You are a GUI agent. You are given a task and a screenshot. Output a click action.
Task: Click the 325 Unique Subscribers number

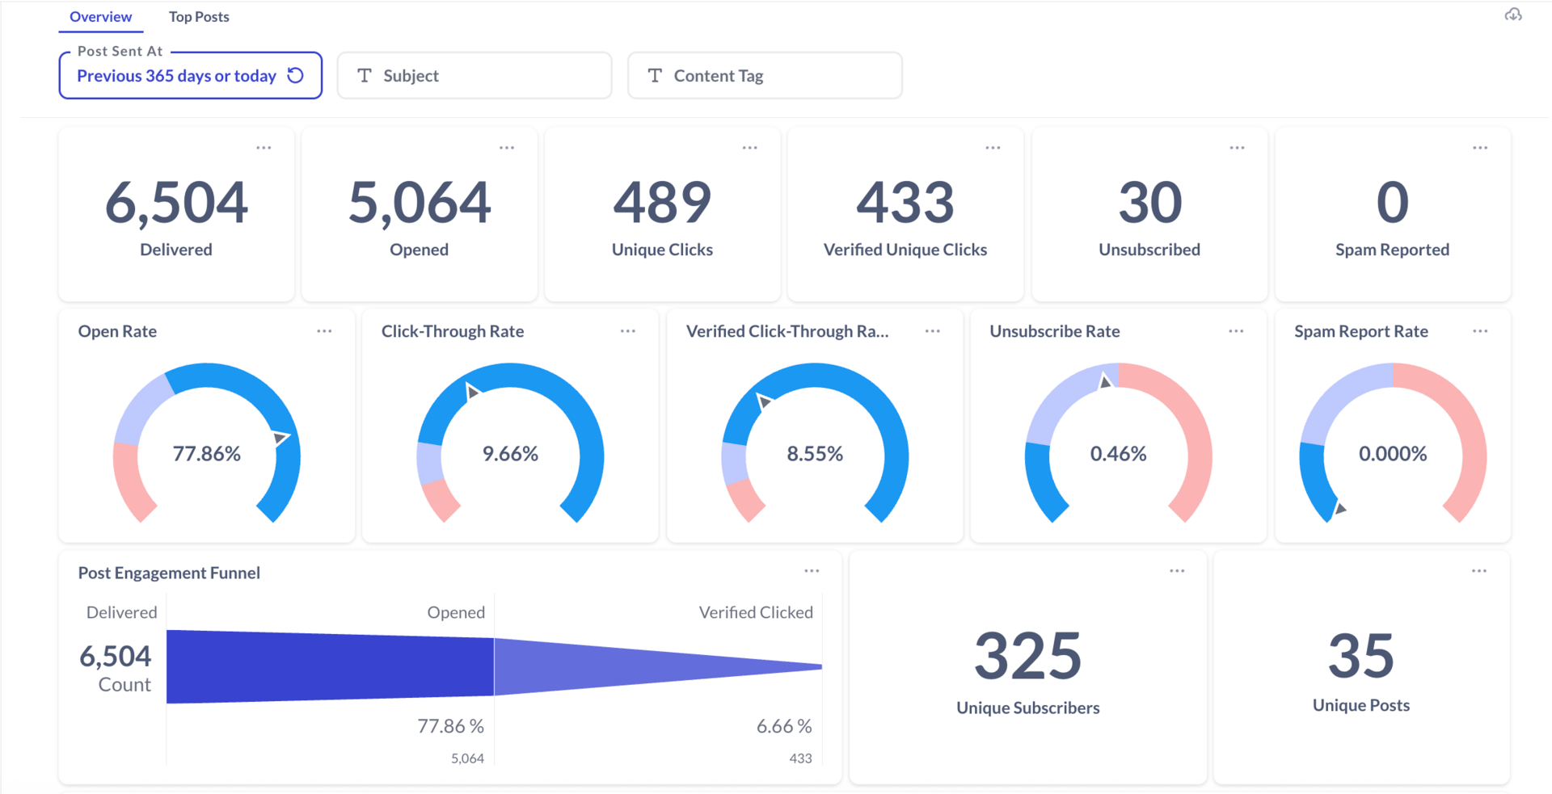click(x=1027, y=656)
